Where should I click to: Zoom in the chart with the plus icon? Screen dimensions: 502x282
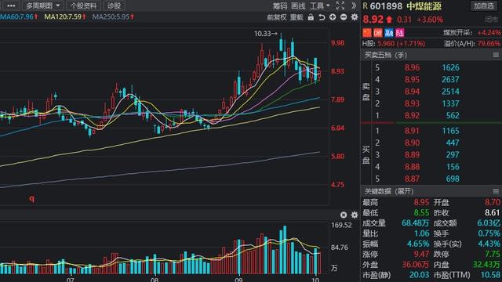[333, 17]
